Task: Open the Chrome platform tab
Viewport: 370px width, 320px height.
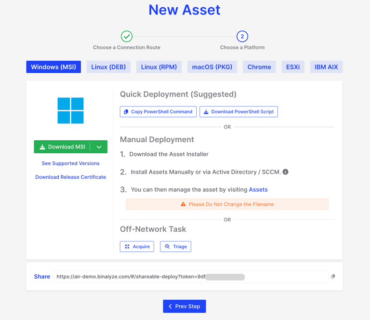Action: pos(259,67)
